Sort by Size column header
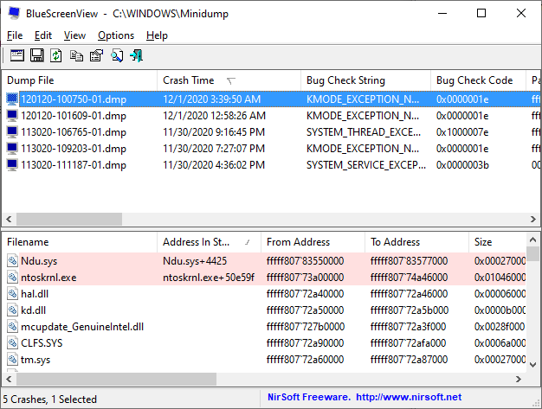Viewport: 542px width, 409px height. 497,242
